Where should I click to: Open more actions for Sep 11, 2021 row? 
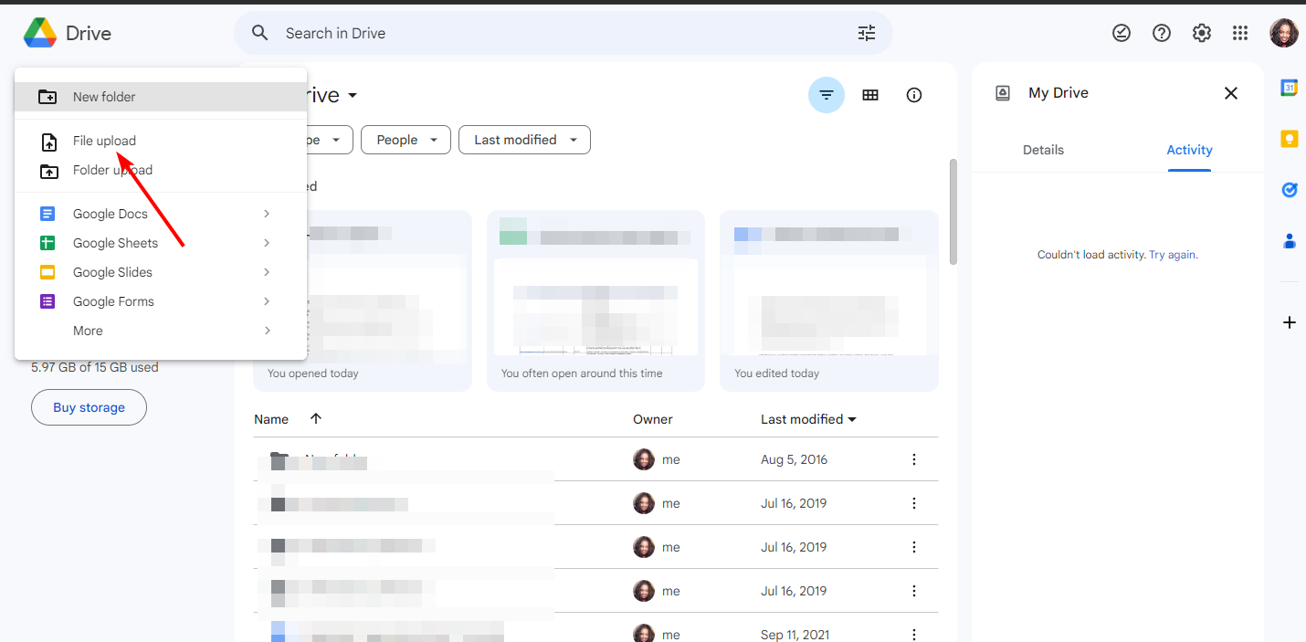(914, 634)
